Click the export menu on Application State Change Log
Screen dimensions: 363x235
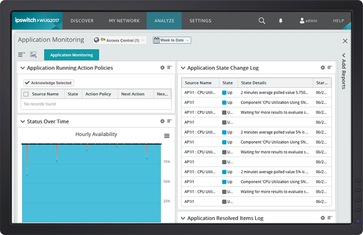pos(330,68)
